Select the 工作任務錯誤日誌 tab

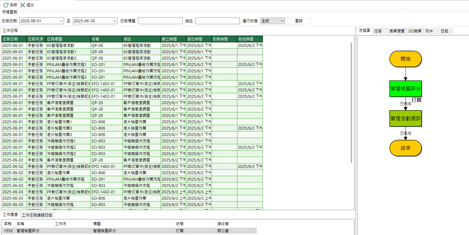[x=37, y=215]
